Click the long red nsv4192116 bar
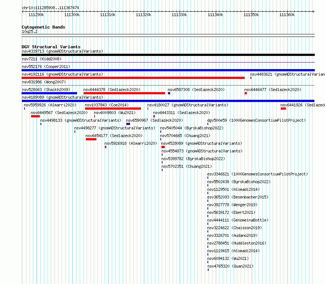This screenshot has height=284, width=325. tap(133, 78)
